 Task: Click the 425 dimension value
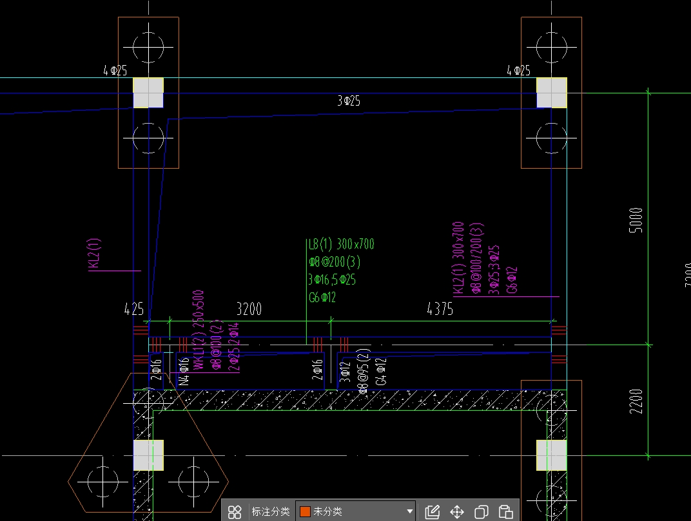tap(134, 308)
